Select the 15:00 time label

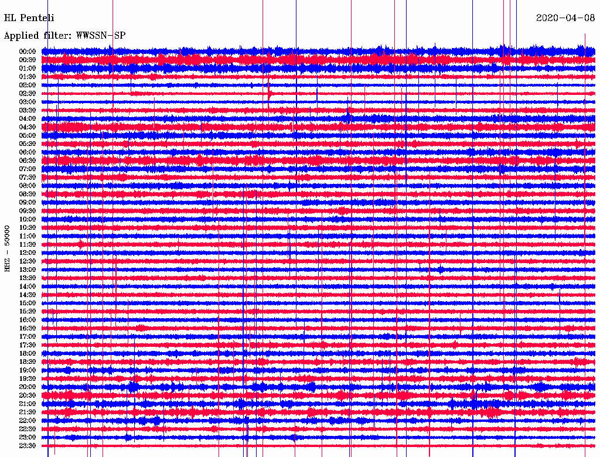click(28, 303)
